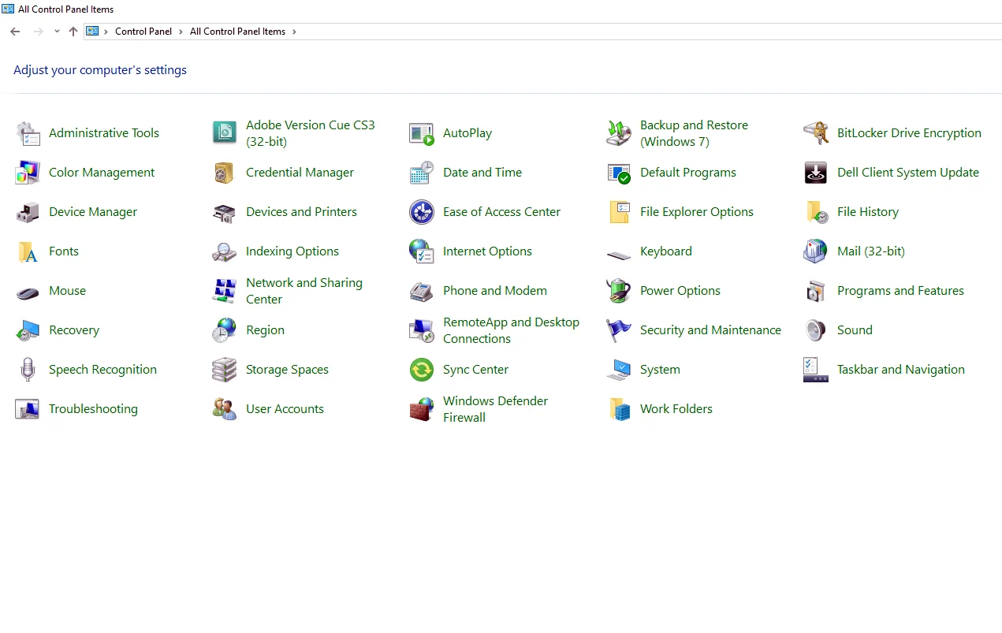Open the Color Management icon
The image size is (1002, 633).
point(28,173)
